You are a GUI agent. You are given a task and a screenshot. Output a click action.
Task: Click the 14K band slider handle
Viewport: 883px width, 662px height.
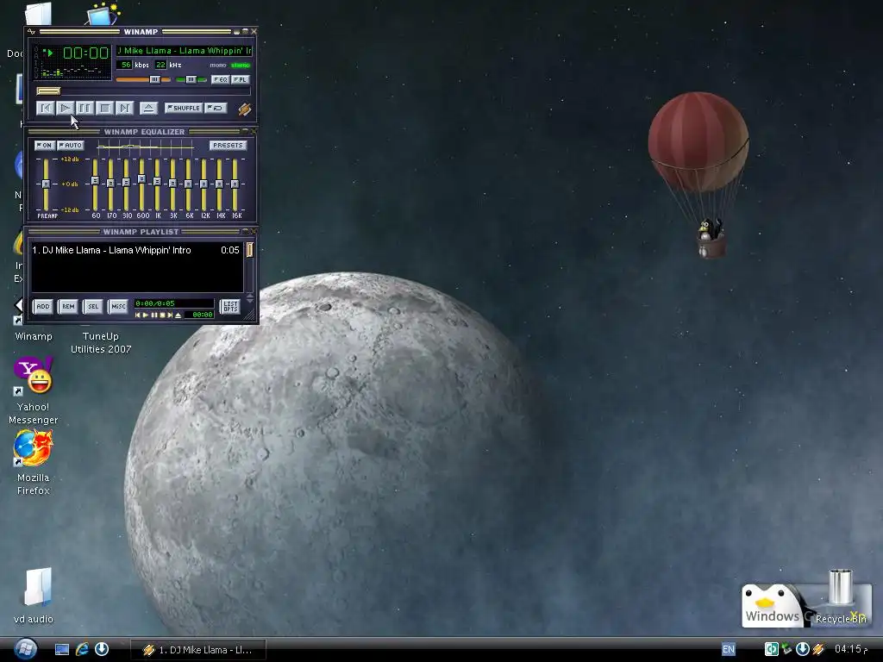[x=219, y=184]
